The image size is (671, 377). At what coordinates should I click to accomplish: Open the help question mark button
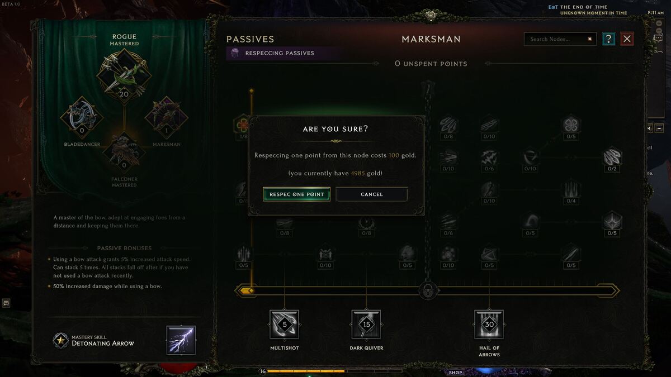[x=608, y=39]
